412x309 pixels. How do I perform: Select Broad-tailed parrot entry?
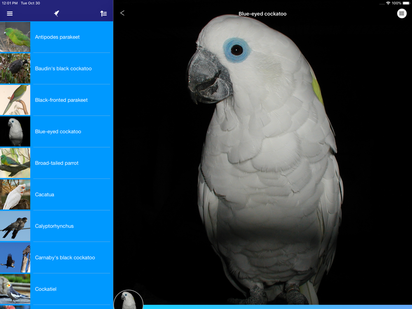(x=57, y=163)
